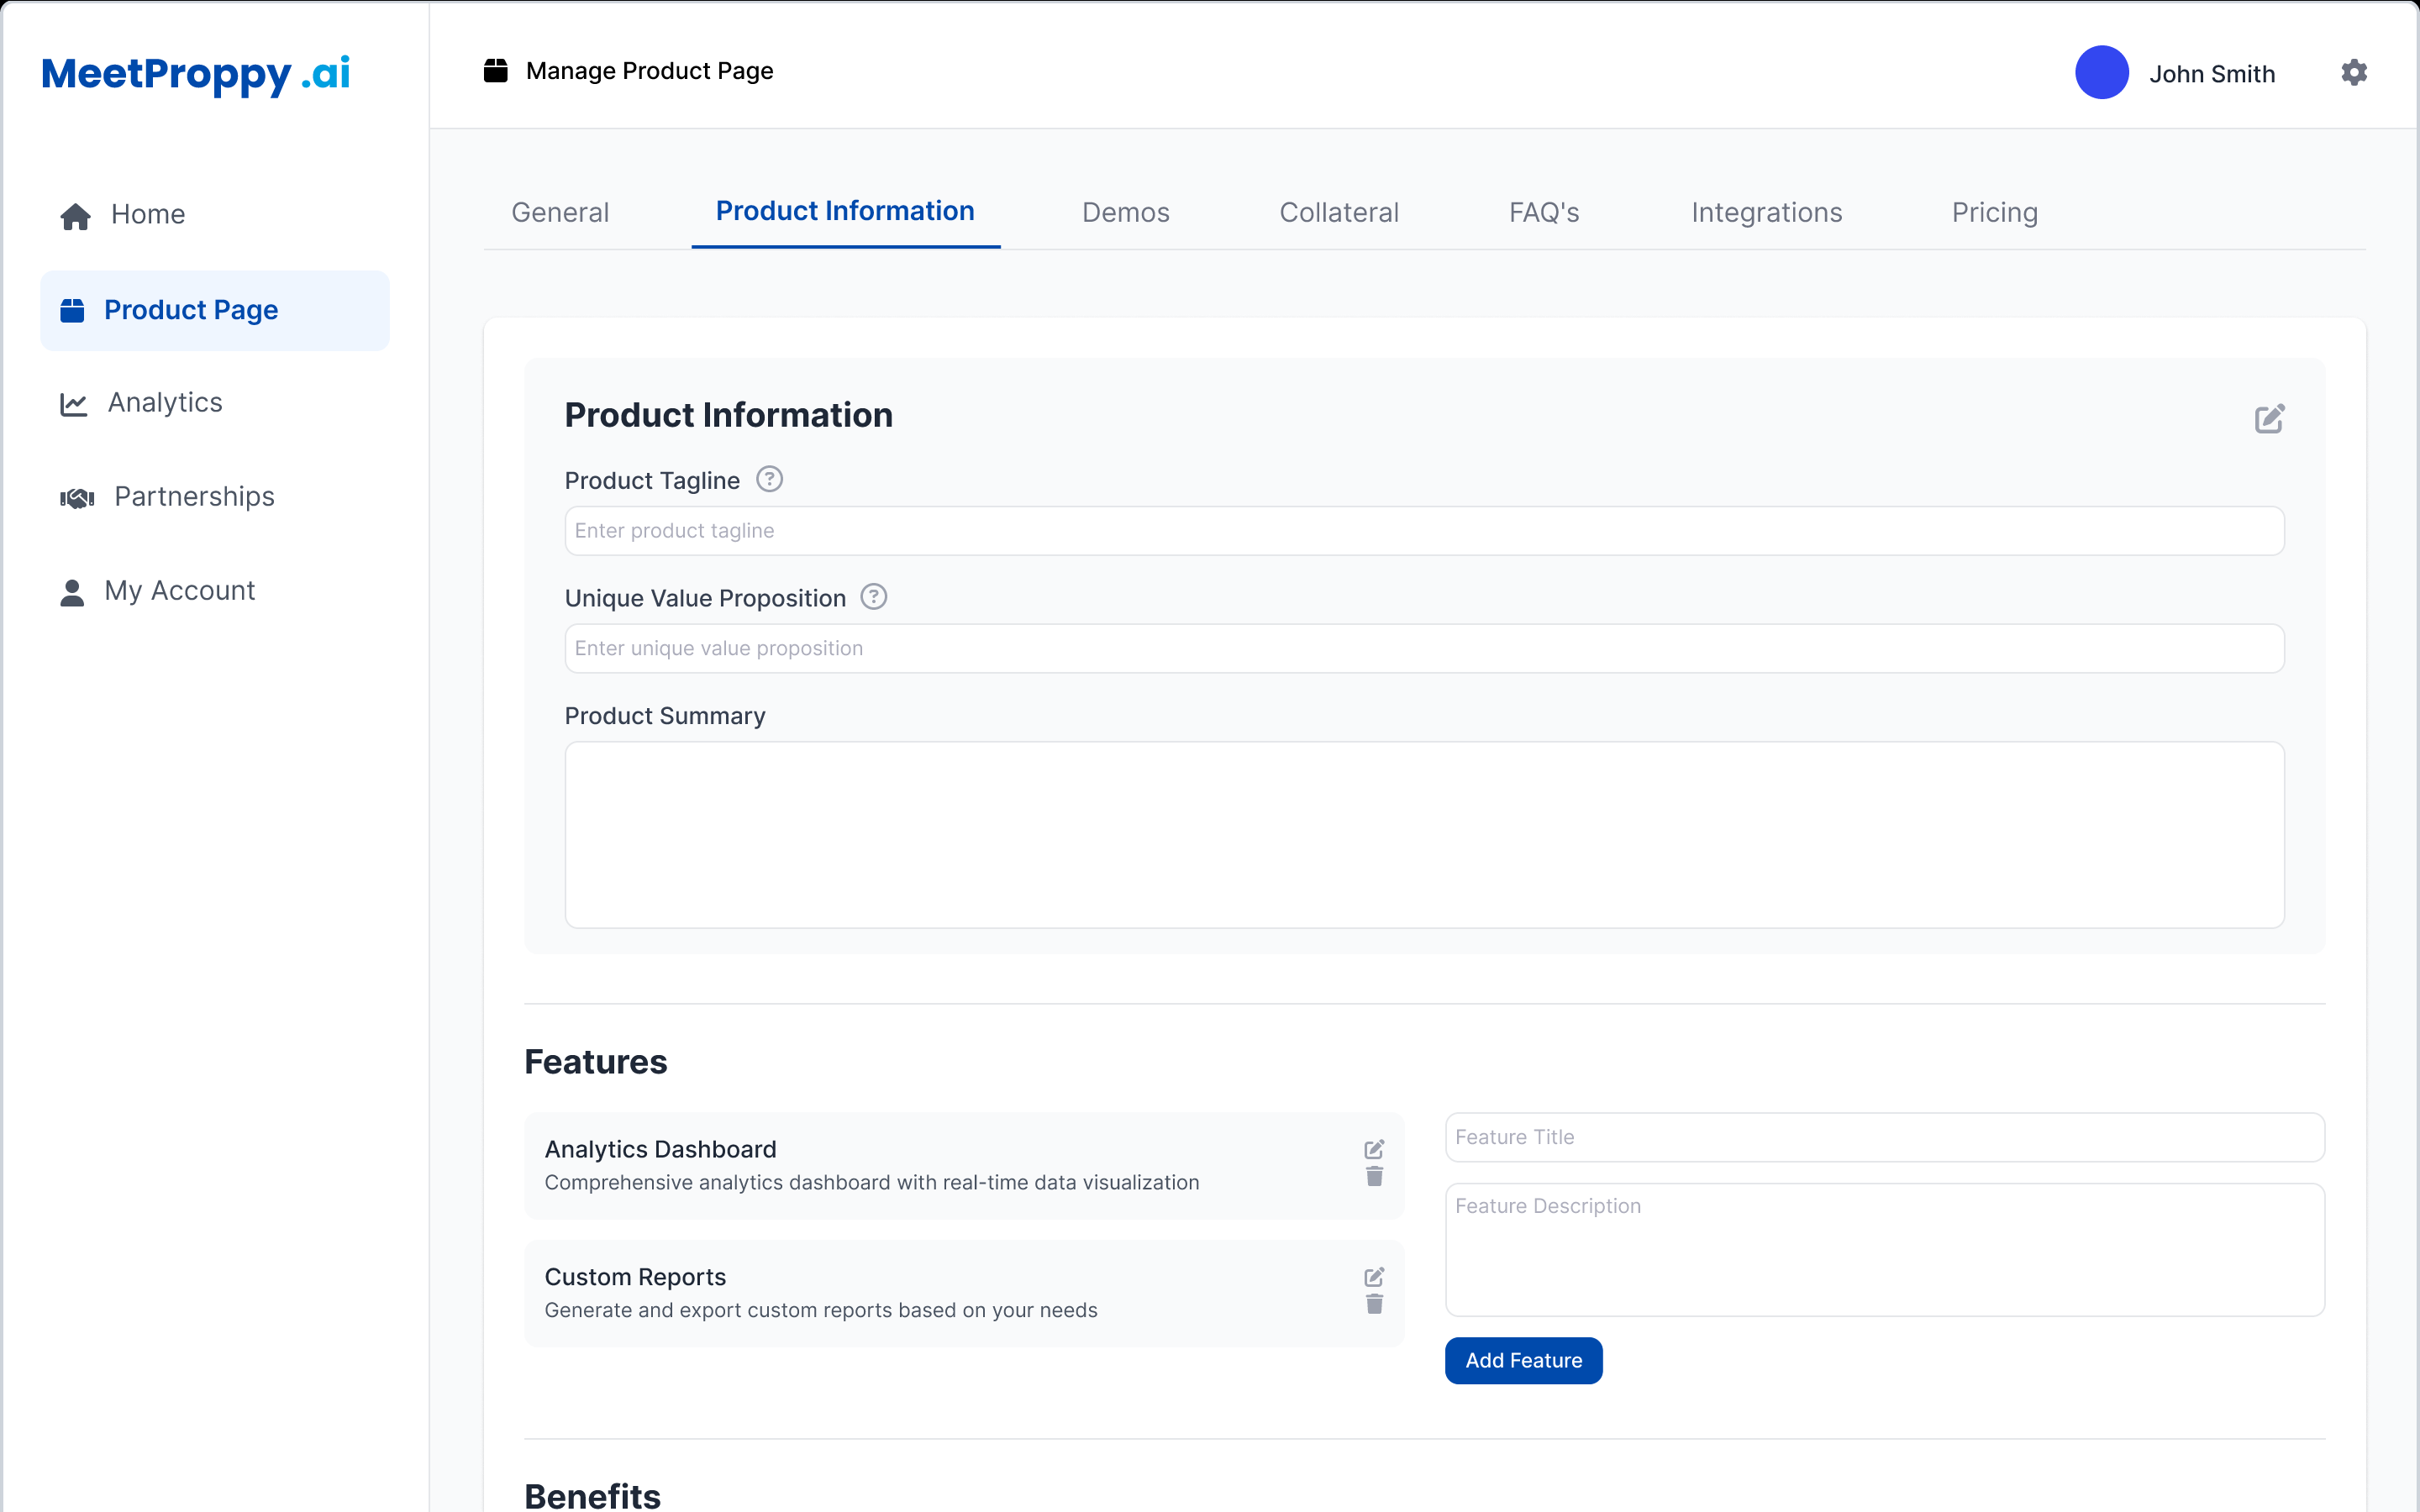The width and height of the screenshot is (2420, 1512).
Task: Click the Feature Description text area
Action: click(1884, 1249)
